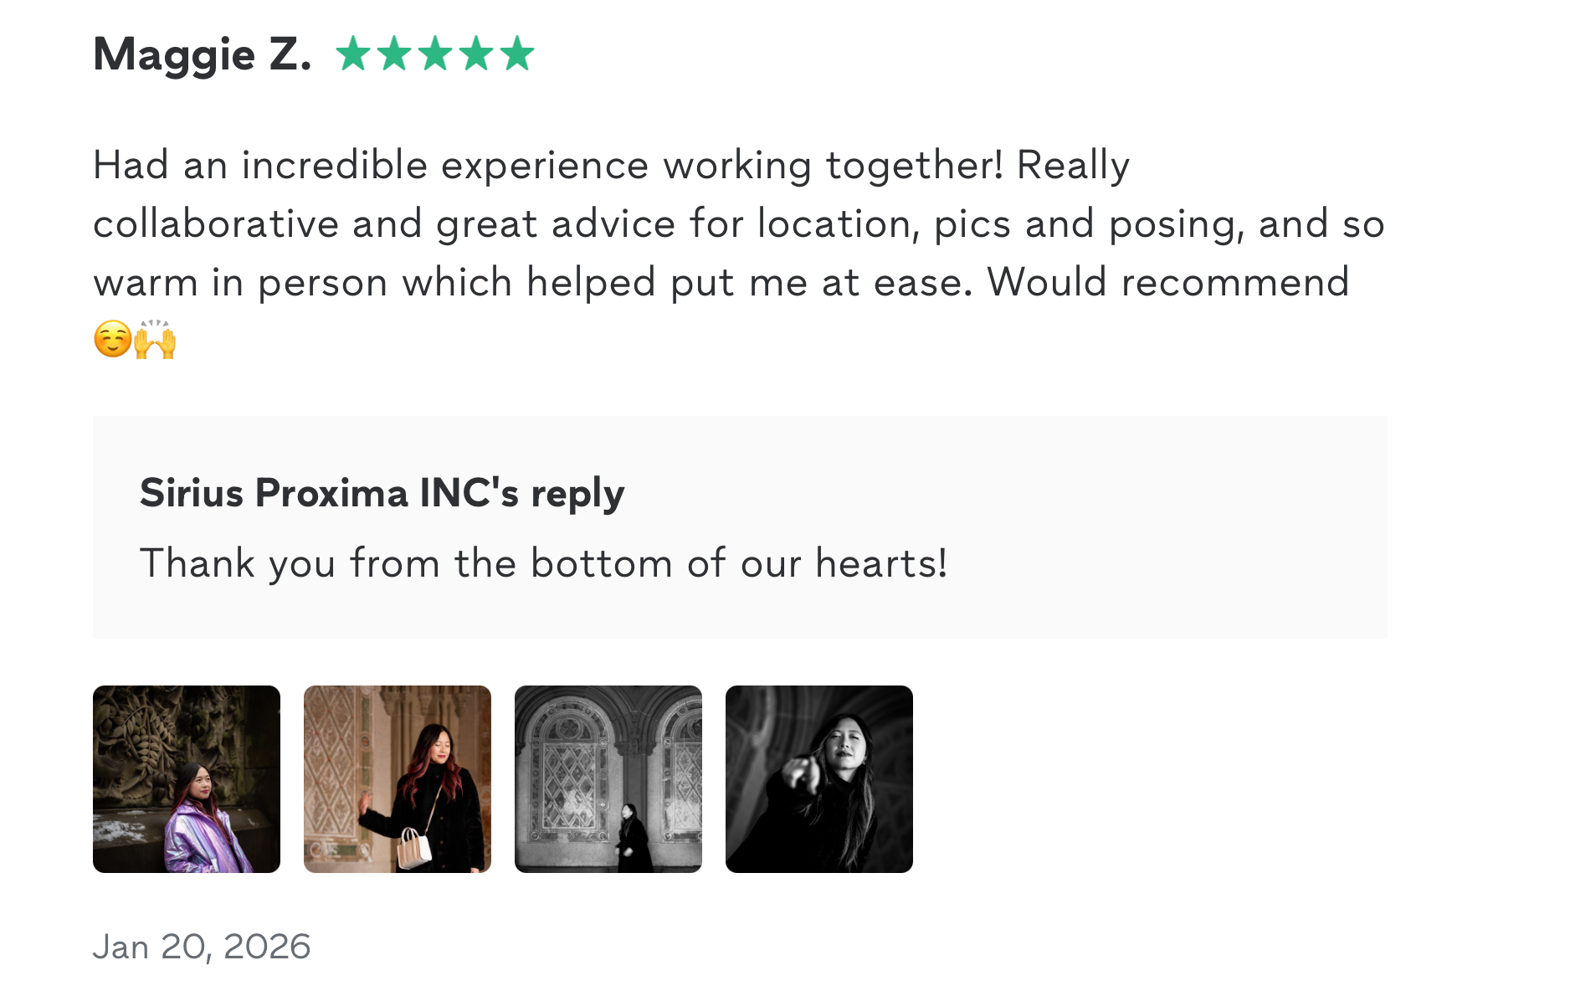Viewport: 1570px width, 991px height.
Task: Click the words "Would recommend" in review
Action: 1167,282
